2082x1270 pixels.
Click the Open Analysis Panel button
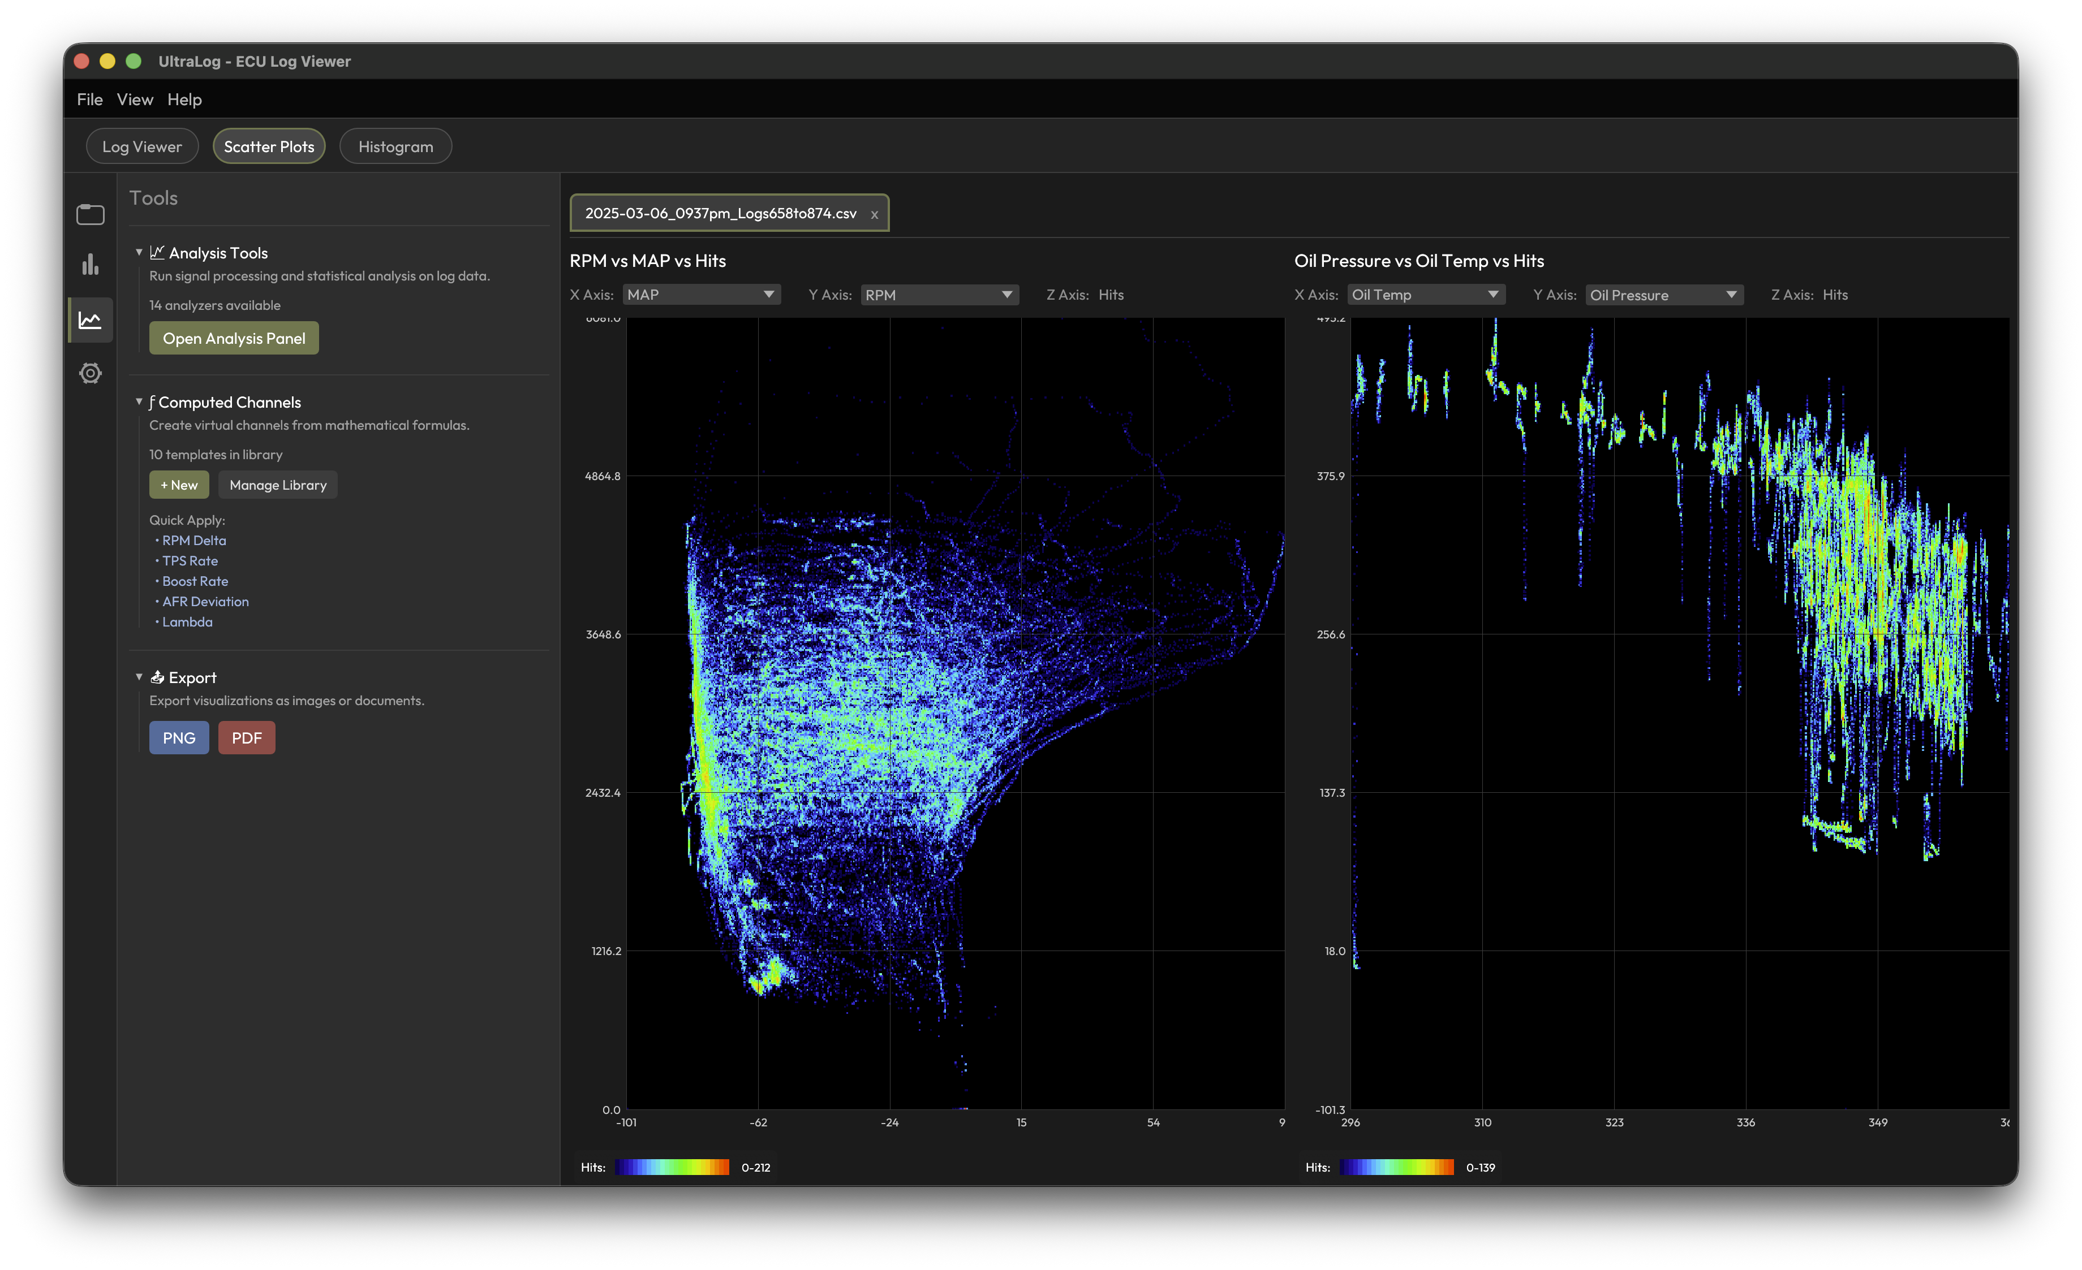coord(233,338)
